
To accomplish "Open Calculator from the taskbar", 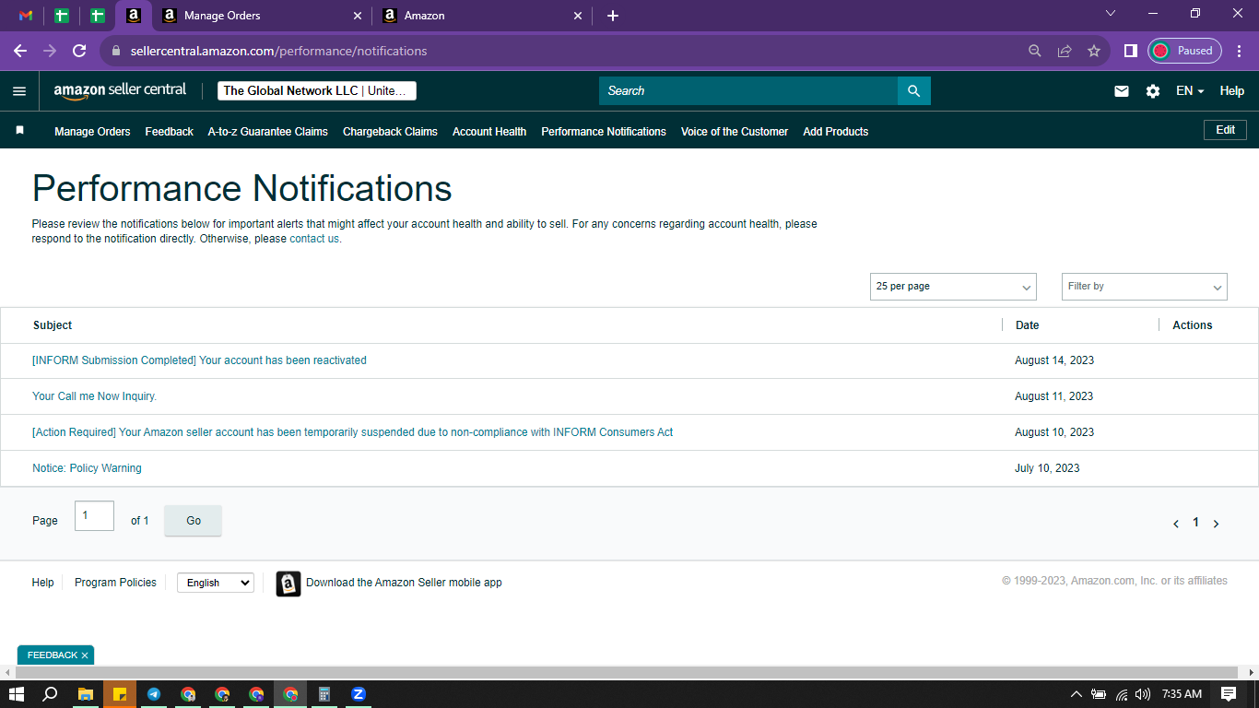I will pyautogui.click(x=324, y=694).
